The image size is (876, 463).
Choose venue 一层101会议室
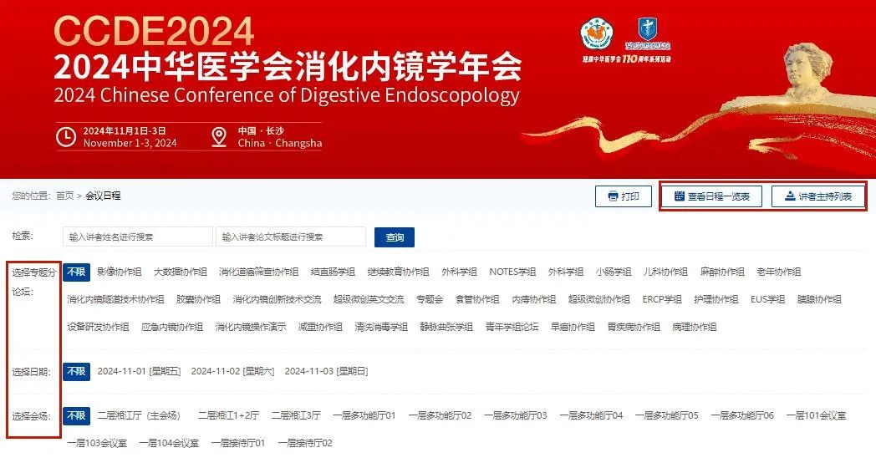(816, 415)
